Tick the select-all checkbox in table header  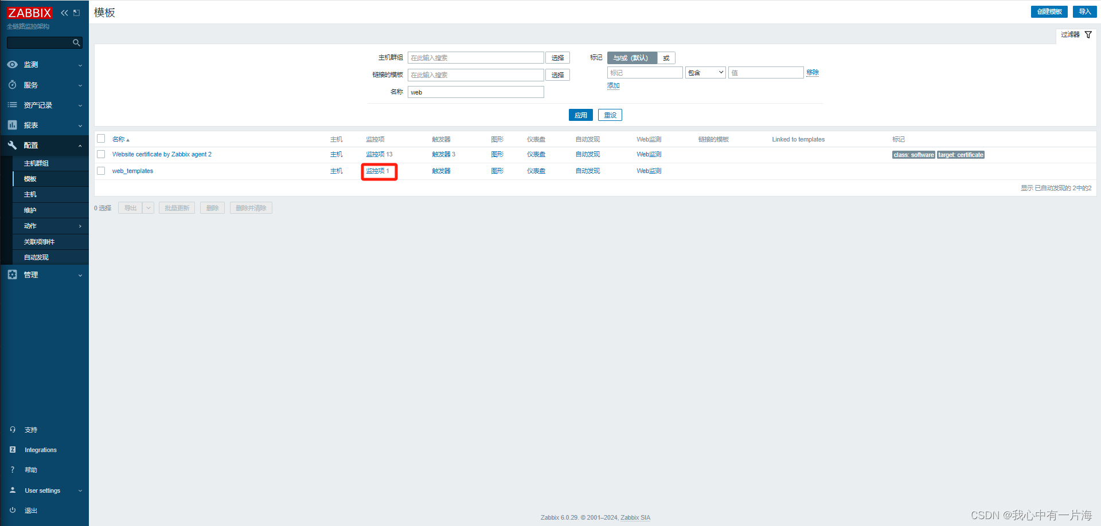pos(101,139)
